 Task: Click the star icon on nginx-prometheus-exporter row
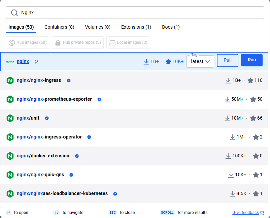tap(253, 99)
